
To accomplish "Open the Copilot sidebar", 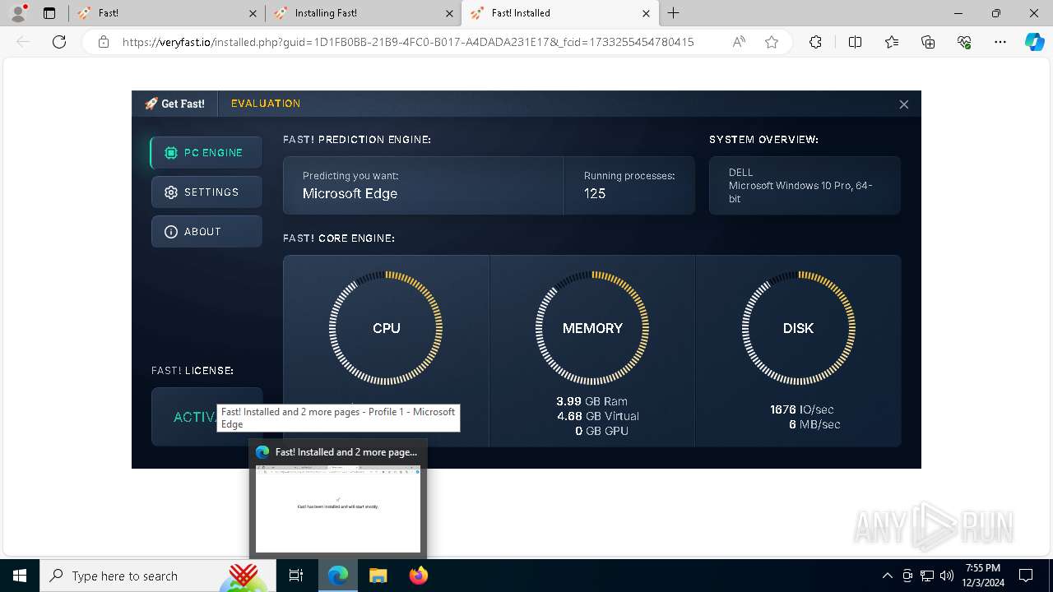I will click(x=1035, y=42).
